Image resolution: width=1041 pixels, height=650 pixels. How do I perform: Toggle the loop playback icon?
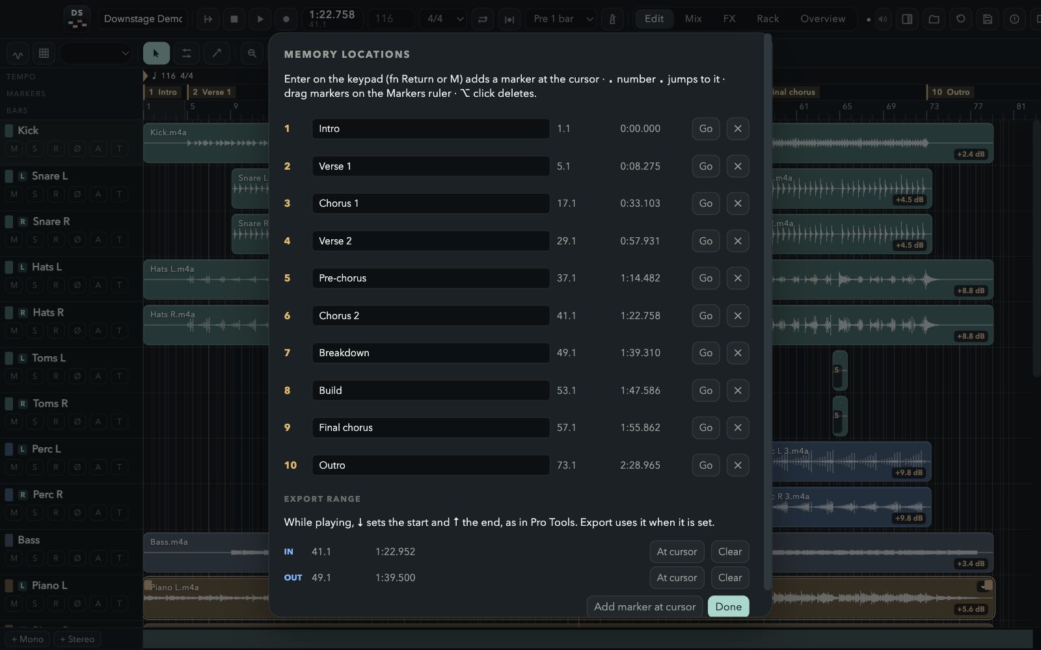click(483, 19)
